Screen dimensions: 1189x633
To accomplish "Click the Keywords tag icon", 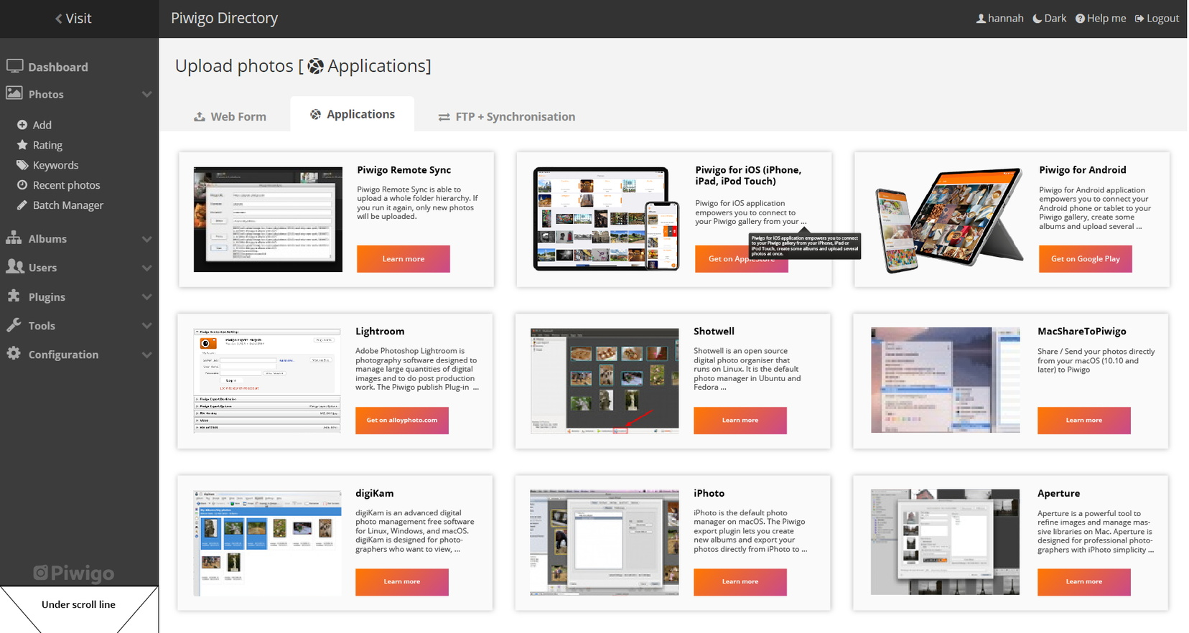I will [22, 165].
